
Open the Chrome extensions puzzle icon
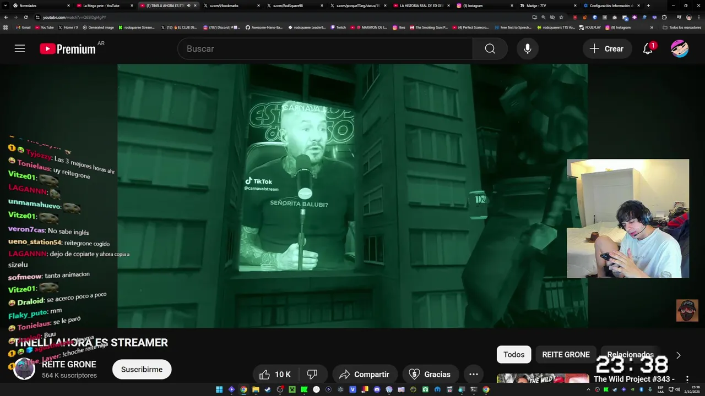[664, 17]
